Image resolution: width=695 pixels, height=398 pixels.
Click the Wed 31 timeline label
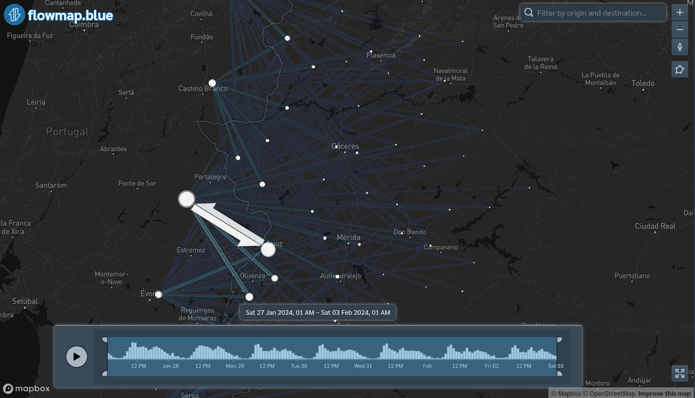pyautogui.click(x=363, y=366)
